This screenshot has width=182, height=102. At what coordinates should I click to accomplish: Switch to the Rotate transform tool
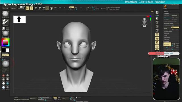43,8
